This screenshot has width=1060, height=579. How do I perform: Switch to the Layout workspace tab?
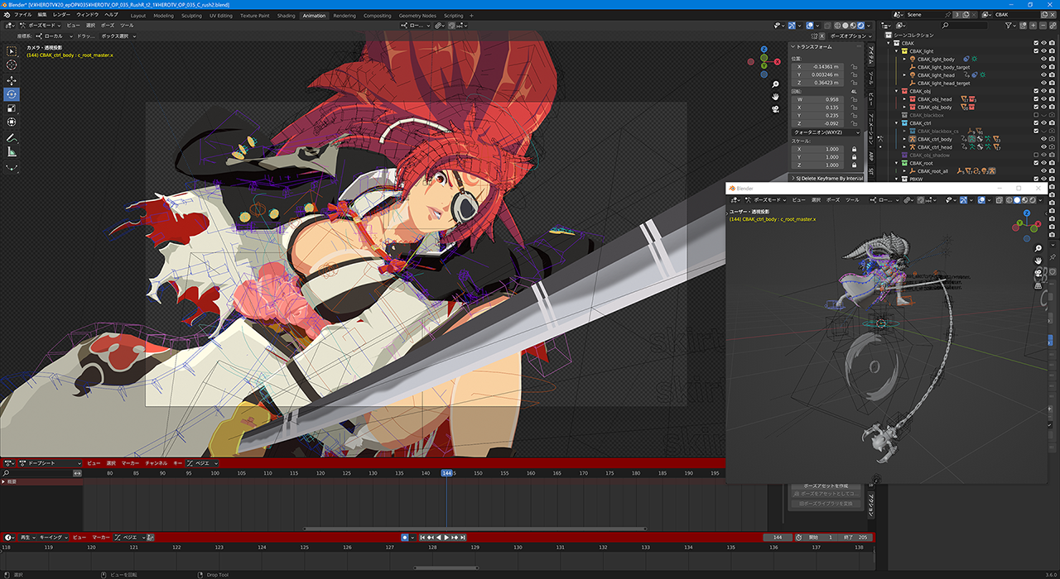point(138,15)
